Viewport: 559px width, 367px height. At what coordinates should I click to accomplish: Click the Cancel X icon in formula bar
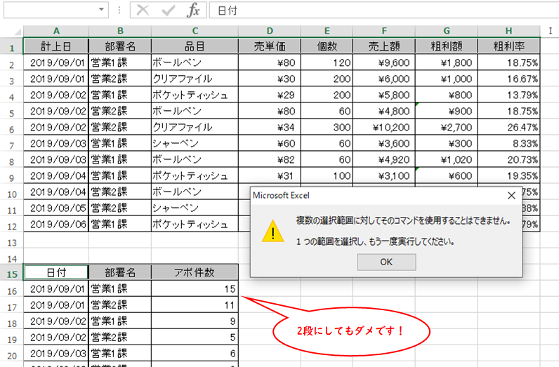coord(143,11)
